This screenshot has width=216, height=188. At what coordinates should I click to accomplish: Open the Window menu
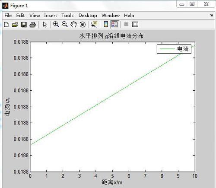coord(111,16)
